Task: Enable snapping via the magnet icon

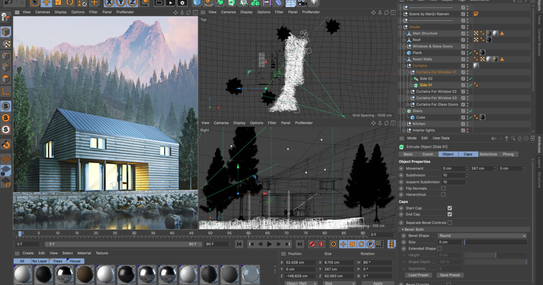Action: tap(6, 144)
